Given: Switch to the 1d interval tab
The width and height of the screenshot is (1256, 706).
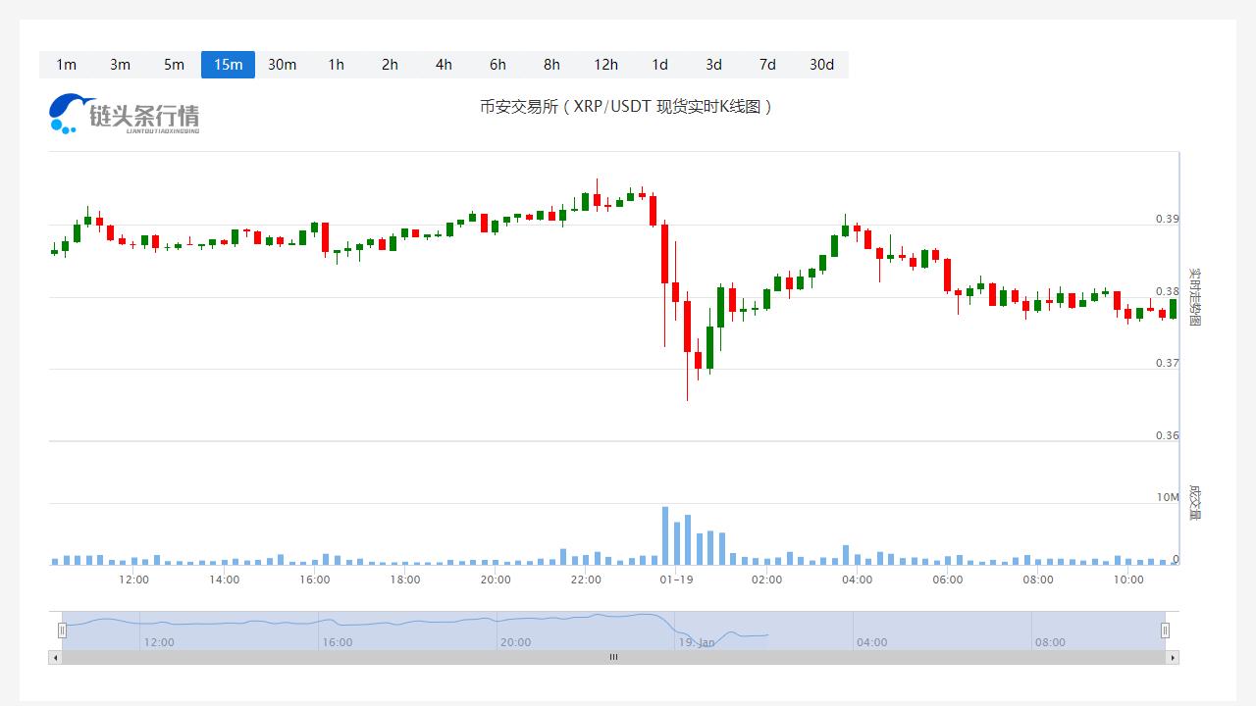Looking at the screenshot, I should (659, 65).
